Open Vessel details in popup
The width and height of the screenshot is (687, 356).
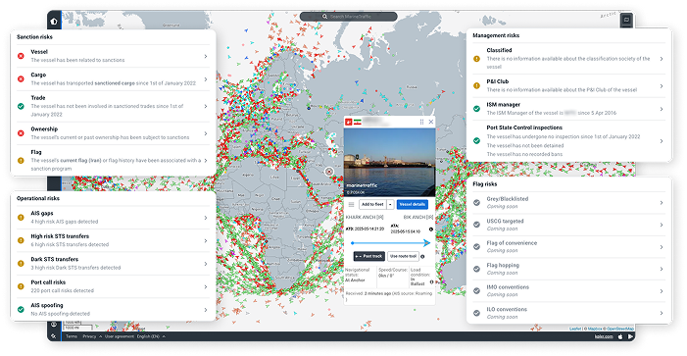(x=413, y=204)
